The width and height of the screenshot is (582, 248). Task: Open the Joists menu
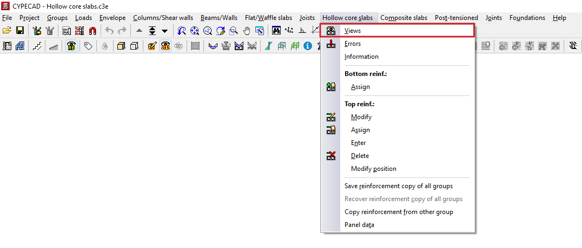tap(307, 18)
